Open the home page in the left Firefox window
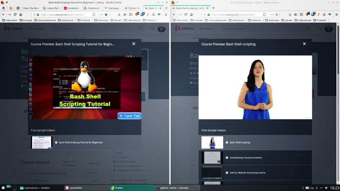 pos(21,15)
